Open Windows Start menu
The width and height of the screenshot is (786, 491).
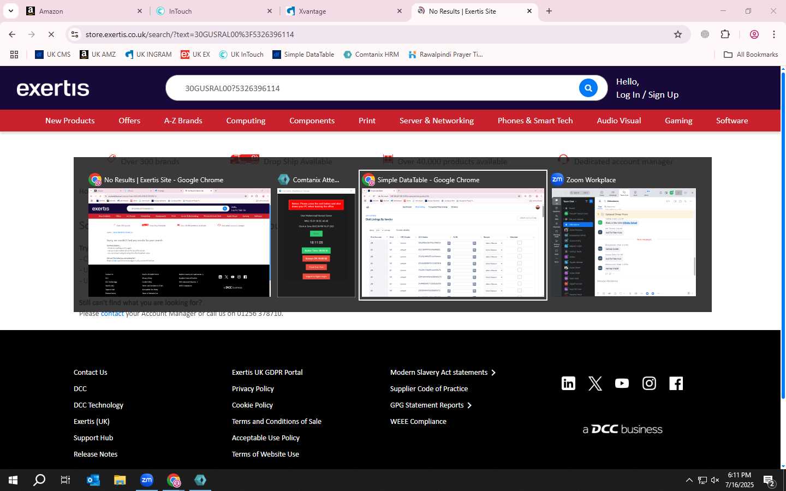pyautogui.click(x=13, y=480)
